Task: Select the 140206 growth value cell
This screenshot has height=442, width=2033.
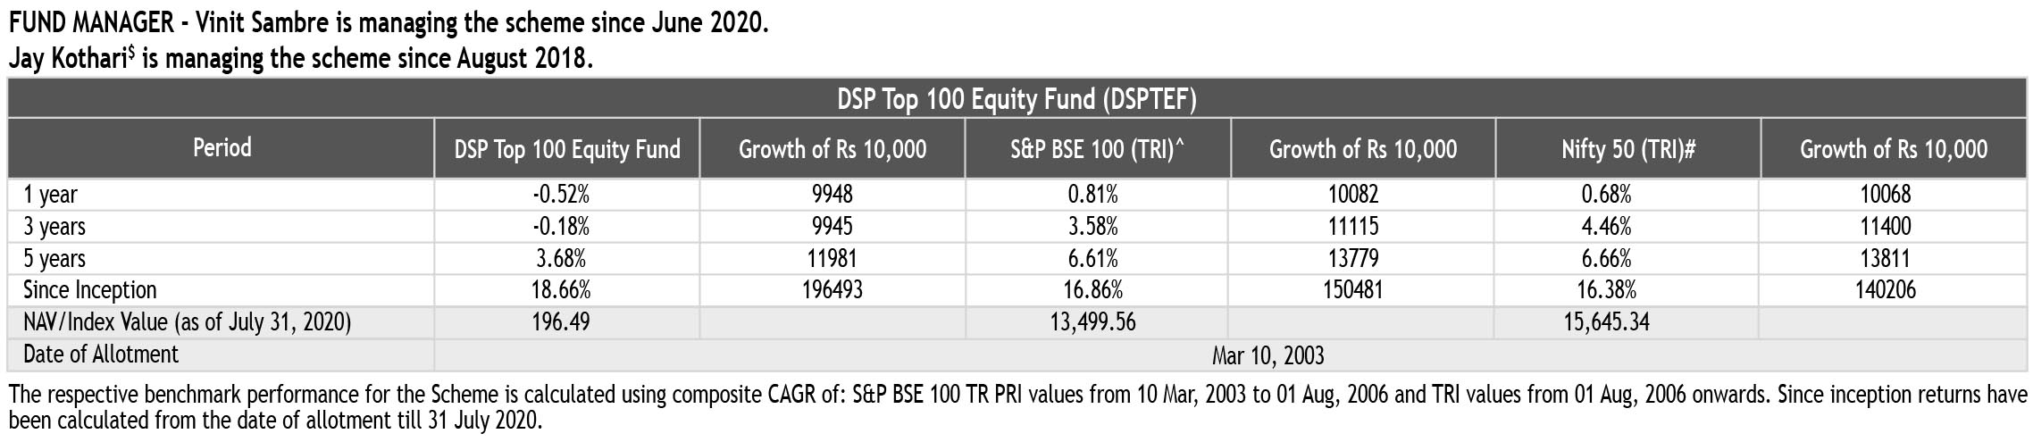Action: coord(1893,290)
